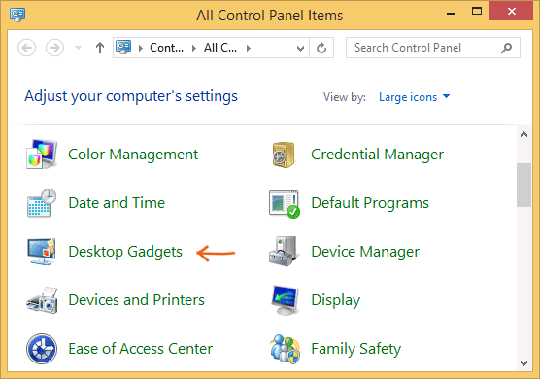Open the Desktop Gadgets monitor icon
The height and width of the screenshot is (379, 540).
point(42,252)
